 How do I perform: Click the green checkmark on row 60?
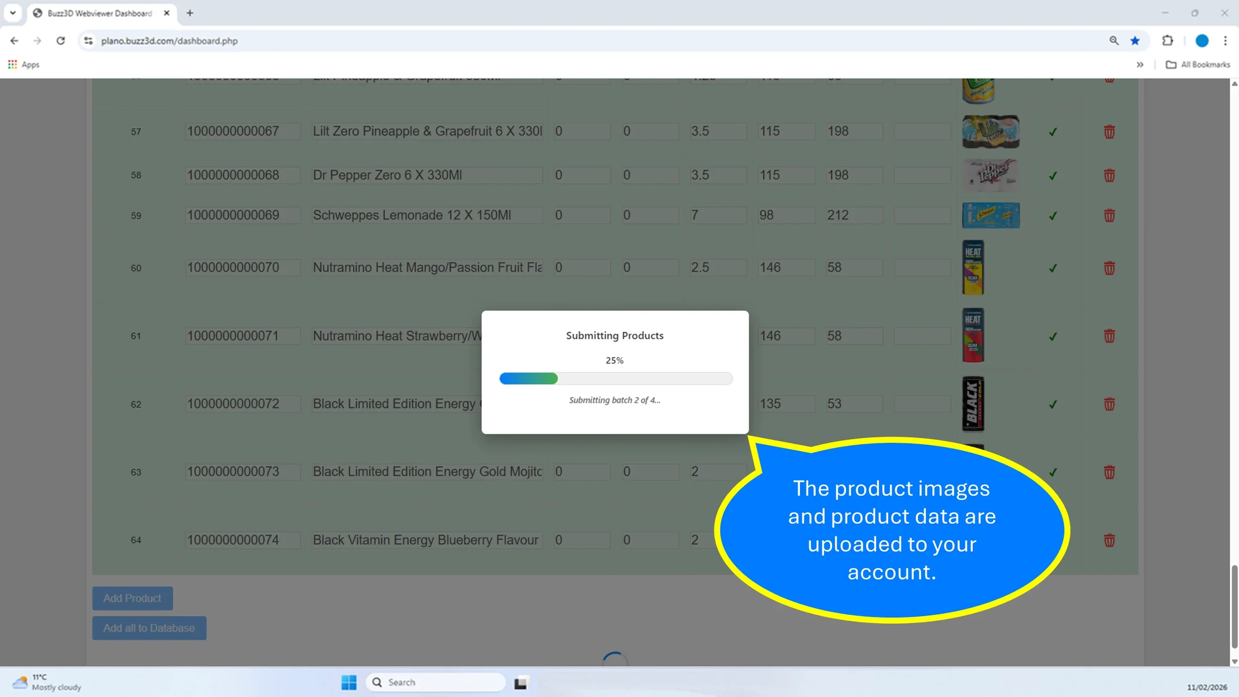(1053, 268)
